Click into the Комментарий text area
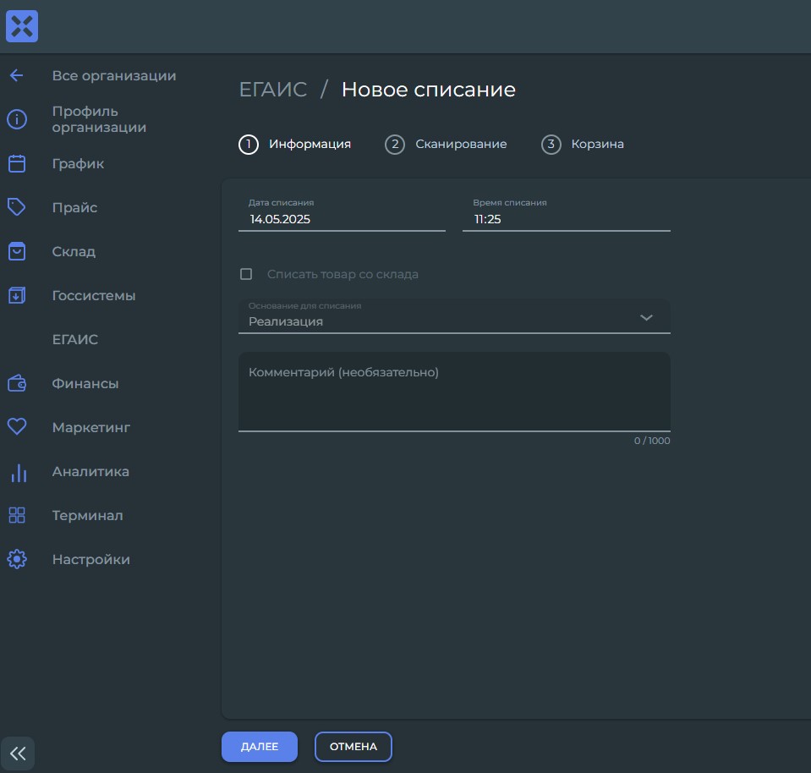Image resolution: width=811 pixels, height=773 pixels. tap(454, 392)
